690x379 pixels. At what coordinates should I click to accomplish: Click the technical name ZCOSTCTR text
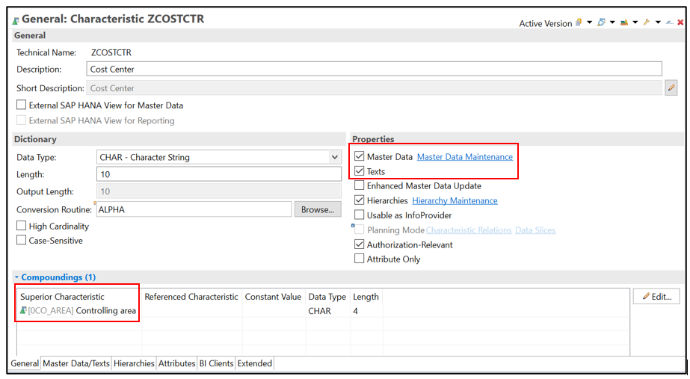pos(111,52)
